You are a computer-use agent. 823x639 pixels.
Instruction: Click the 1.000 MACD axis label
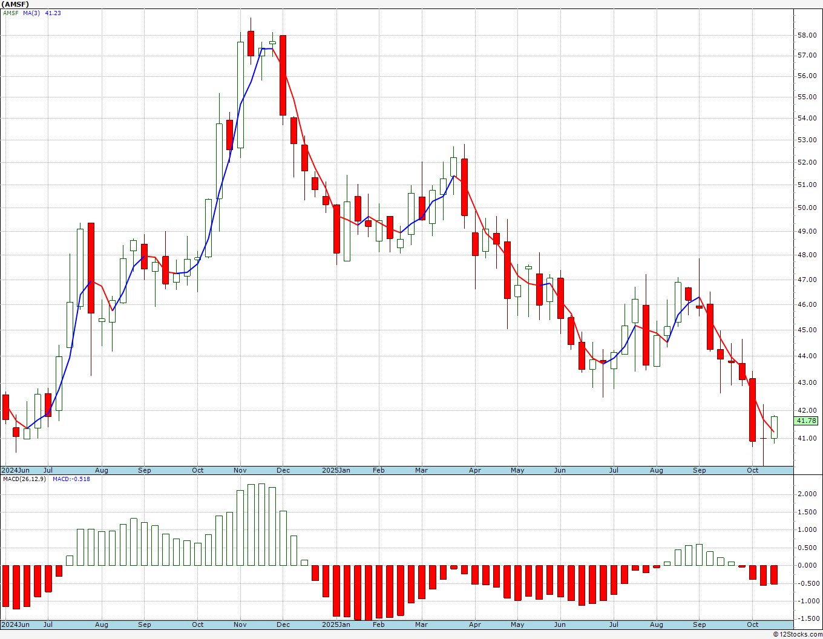pyautogui.click(x=807, y=529)
